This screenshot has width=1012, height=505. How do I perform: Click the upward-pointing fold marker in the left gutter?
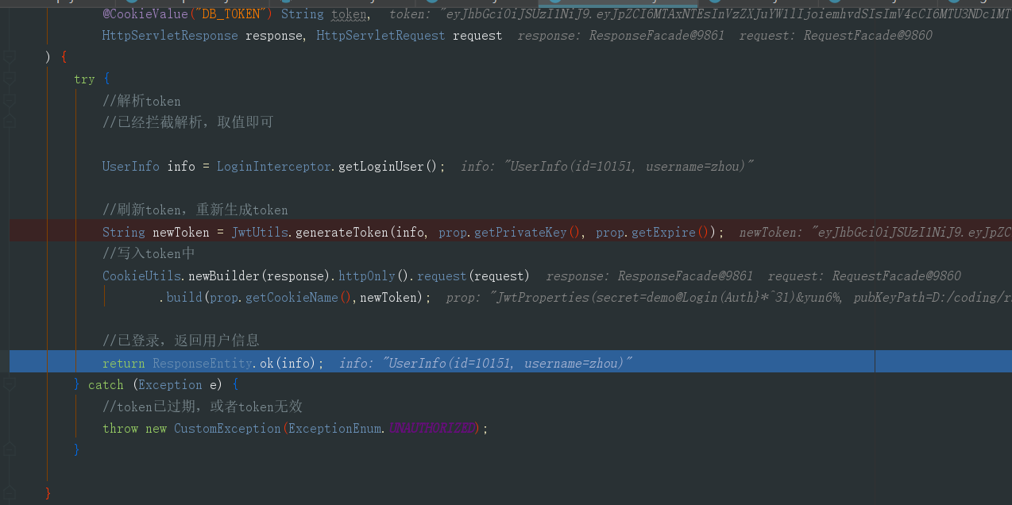click(x=8, y=121)
